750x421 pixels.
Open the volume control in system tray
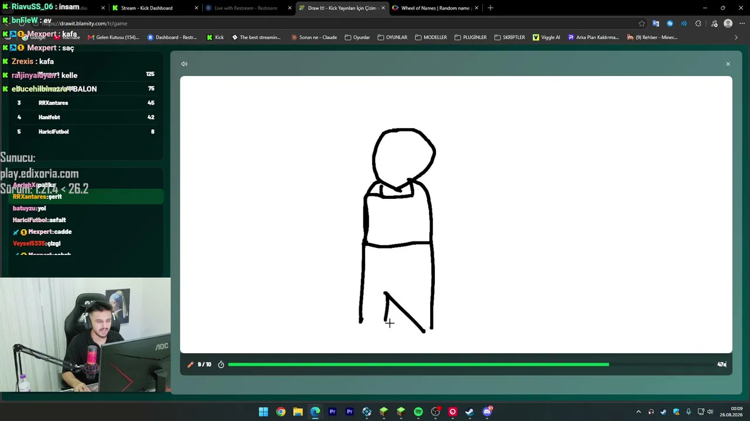tap(710, 412)
